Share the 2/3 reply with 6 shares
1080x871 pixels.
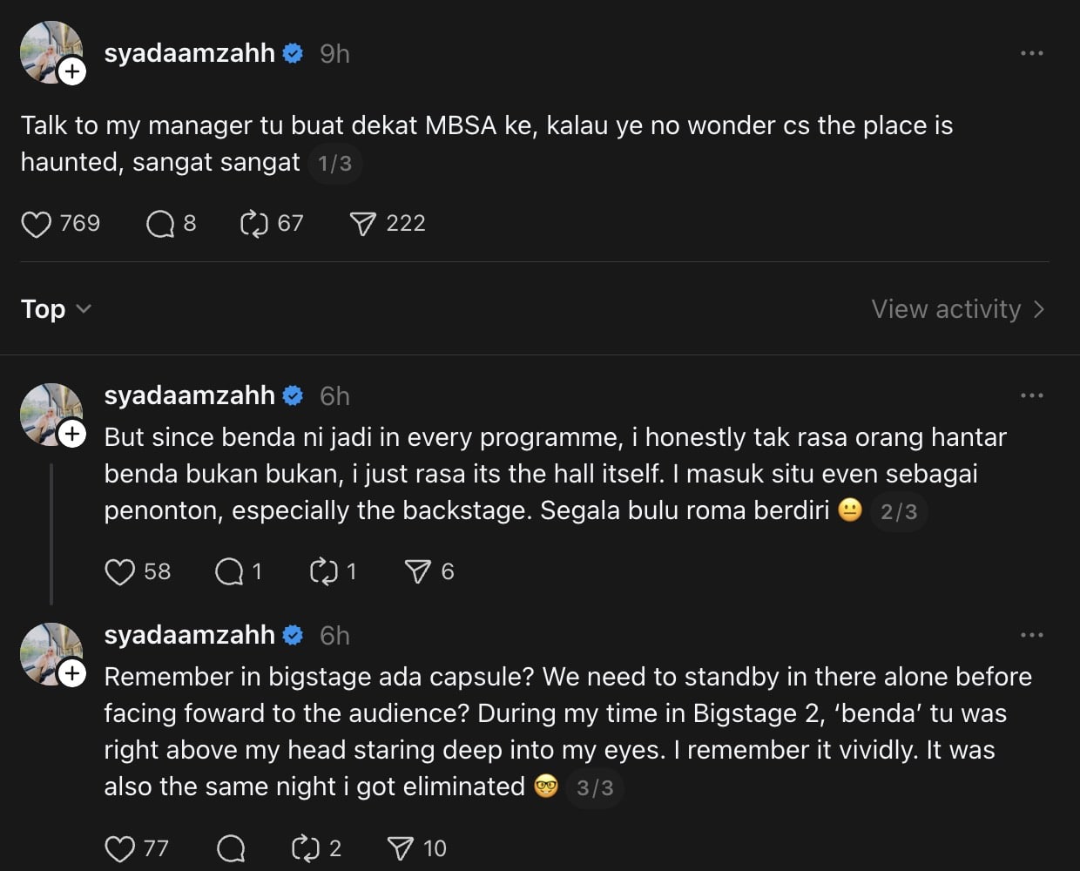click(x=417, y=571)
